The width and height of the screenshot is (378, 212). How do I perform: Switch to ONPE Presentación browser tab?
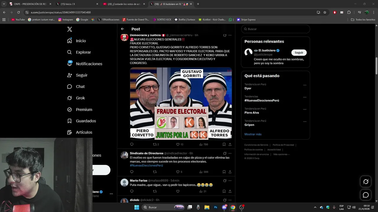coord(30,4)
